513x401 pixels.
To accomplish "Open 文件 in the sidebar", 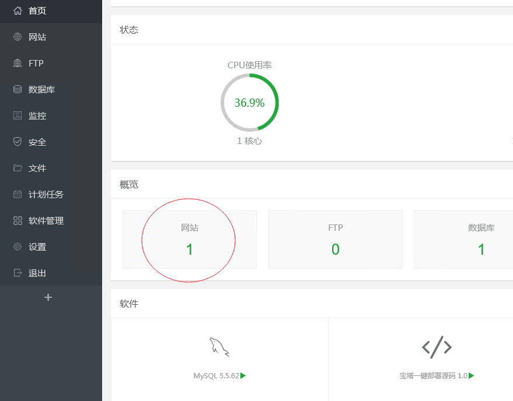I will [51, 168].
